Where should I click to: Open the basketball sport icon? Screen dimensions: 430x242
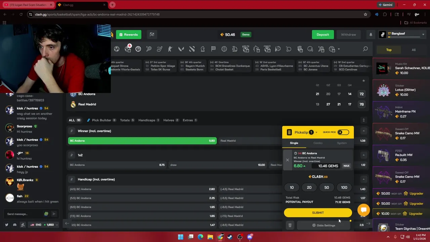pos(138,49)
